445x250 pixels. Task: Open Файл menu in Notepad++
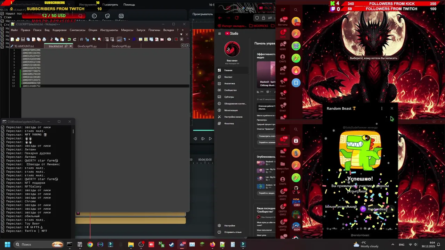(x=14, y=30)
